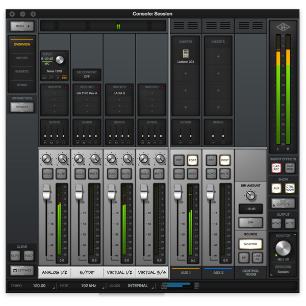Click the AUX 1 channel fader
The image size is (306, 306).
click(177, 192)
